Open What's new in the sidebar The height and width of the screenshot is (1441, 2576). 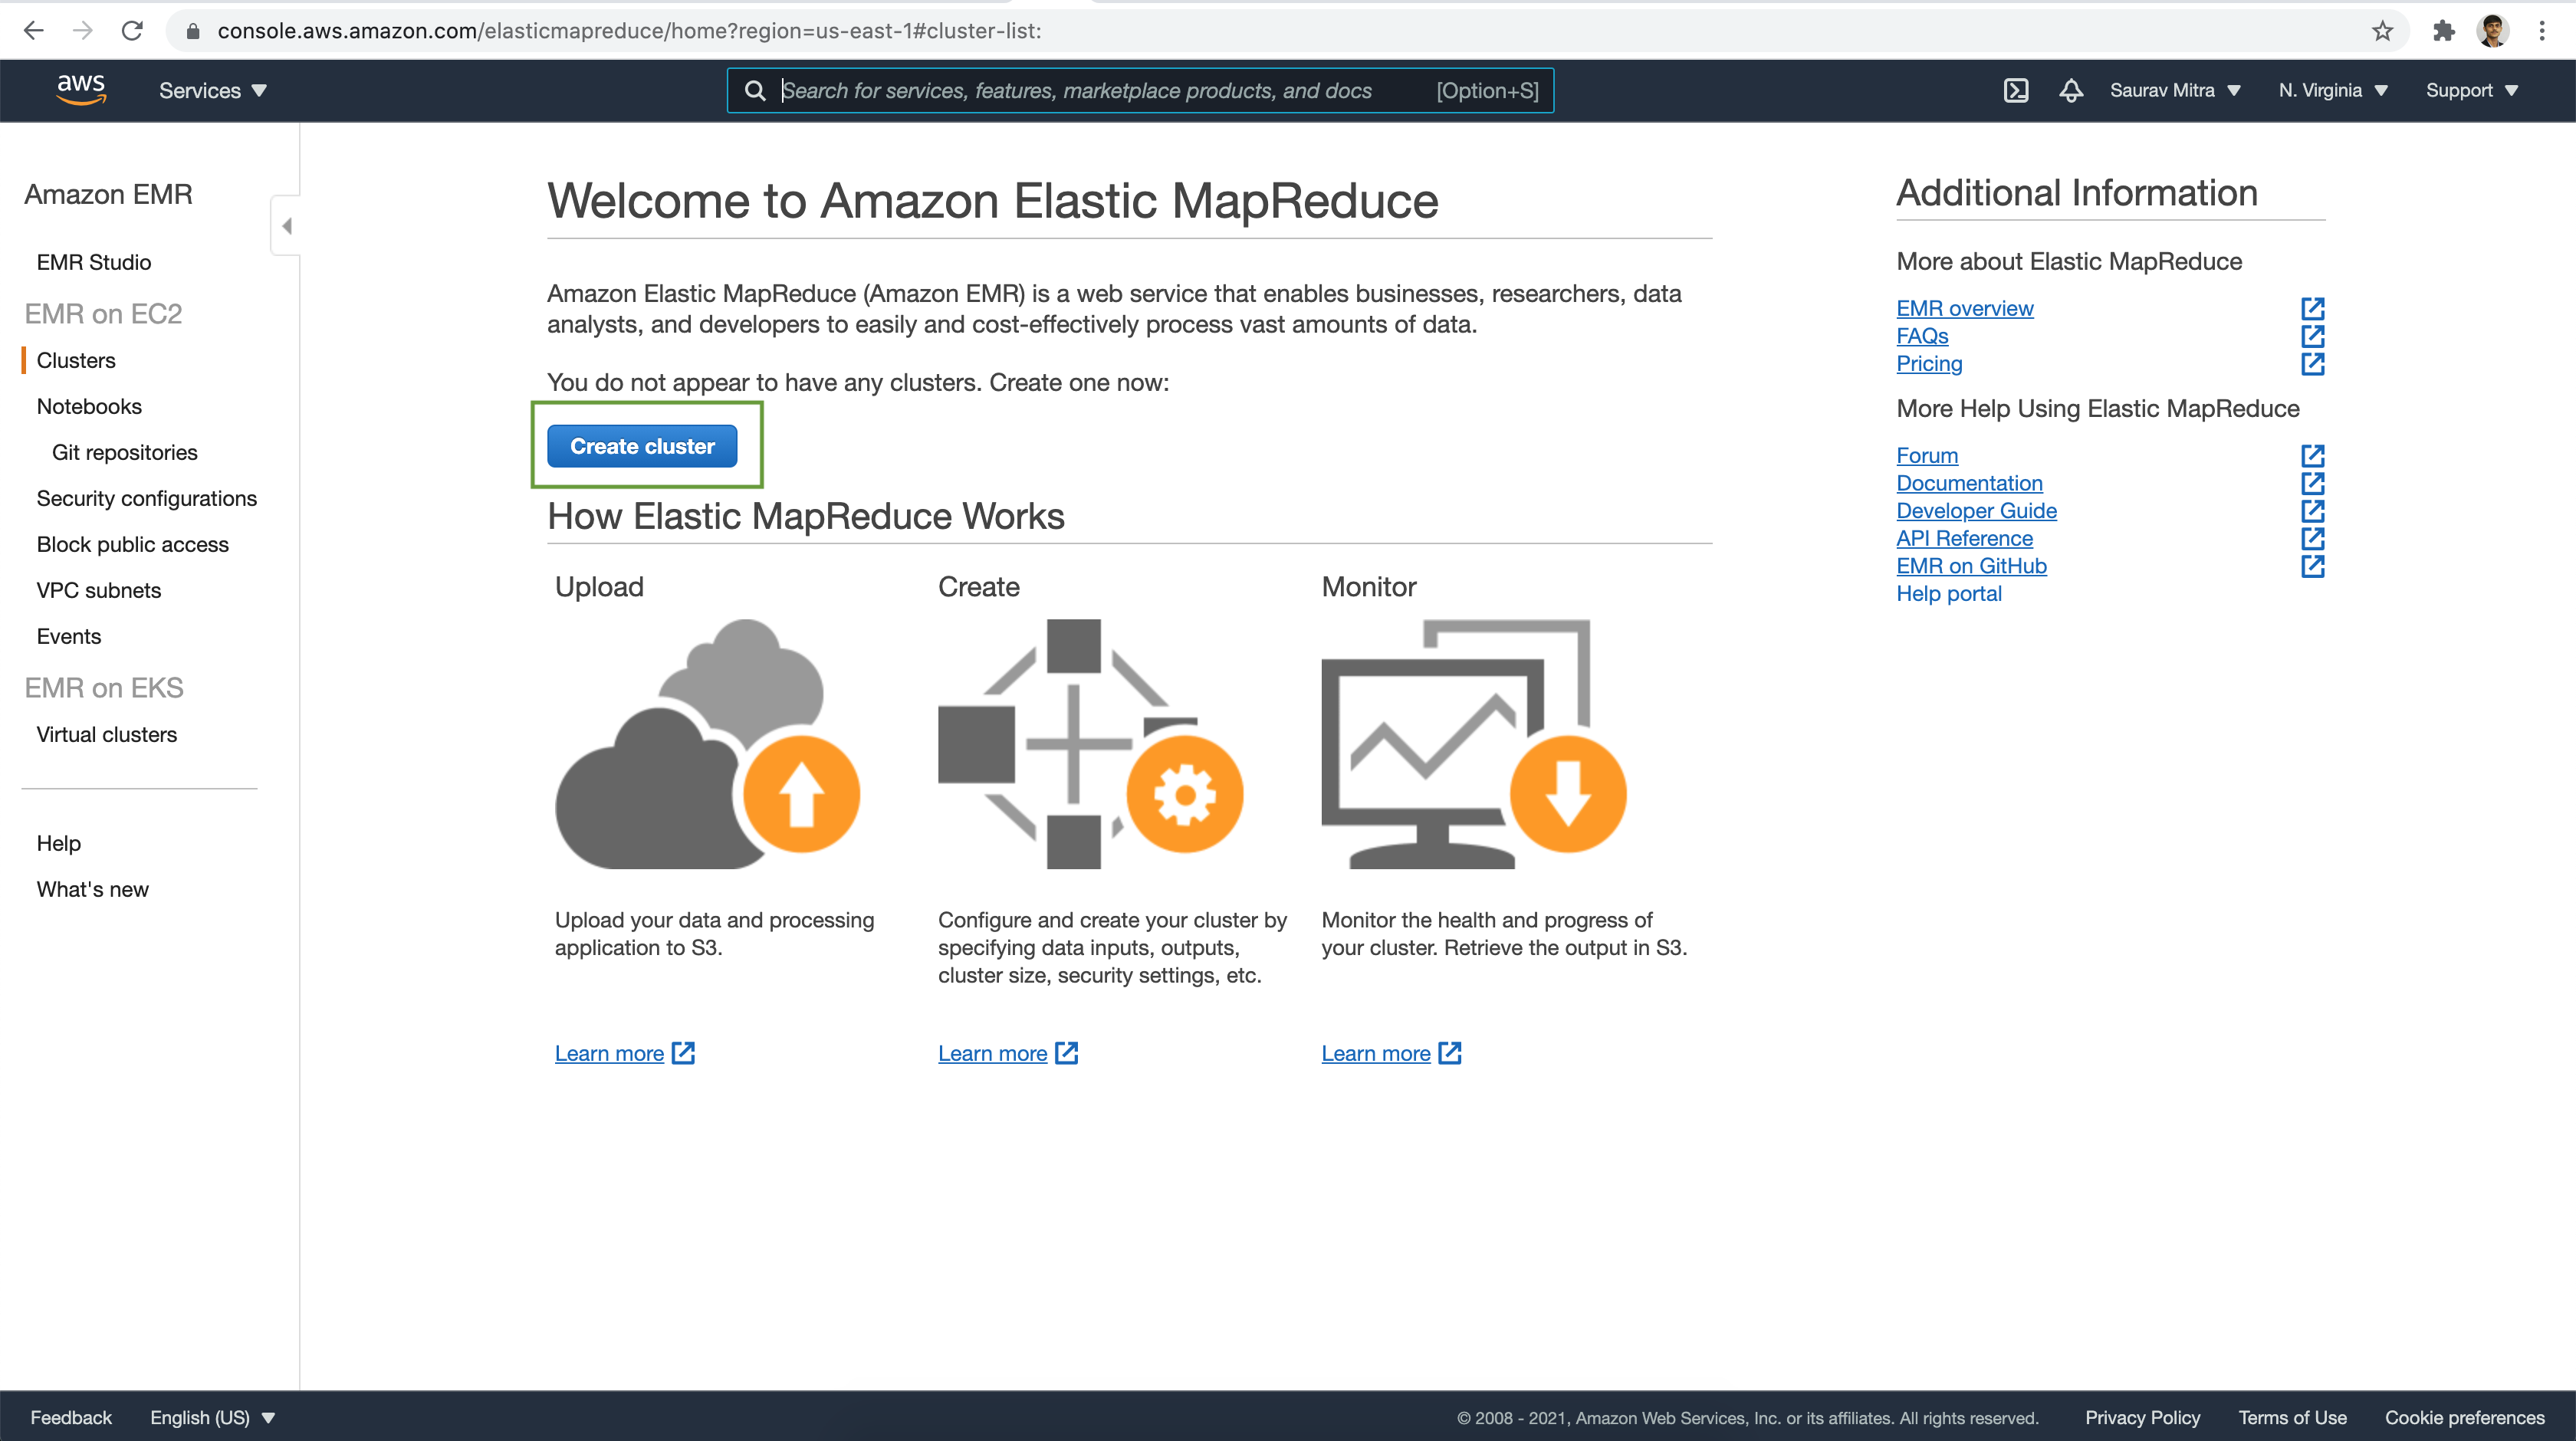(93, 889)
